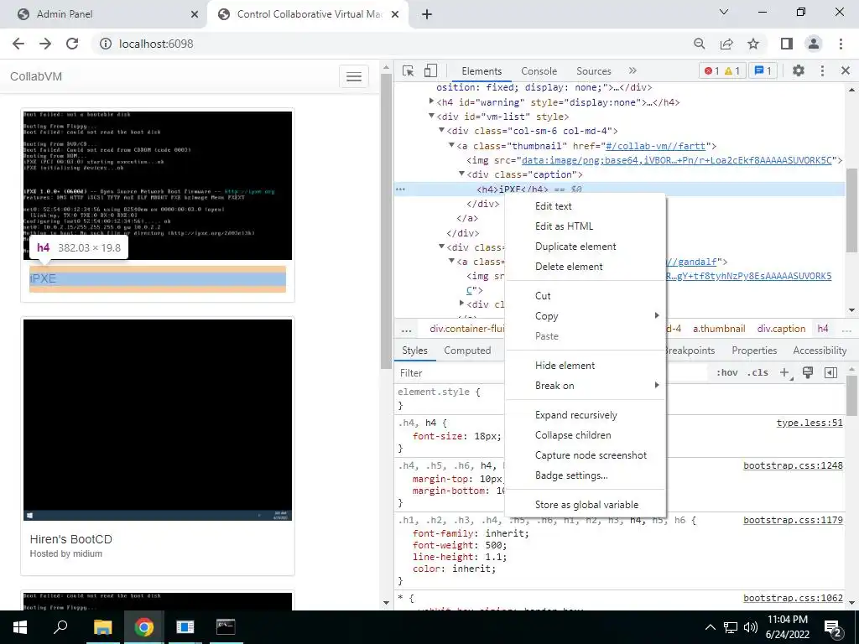Open the Windows Start menu
Screen dimensions: 859x644
click(20, 627)
